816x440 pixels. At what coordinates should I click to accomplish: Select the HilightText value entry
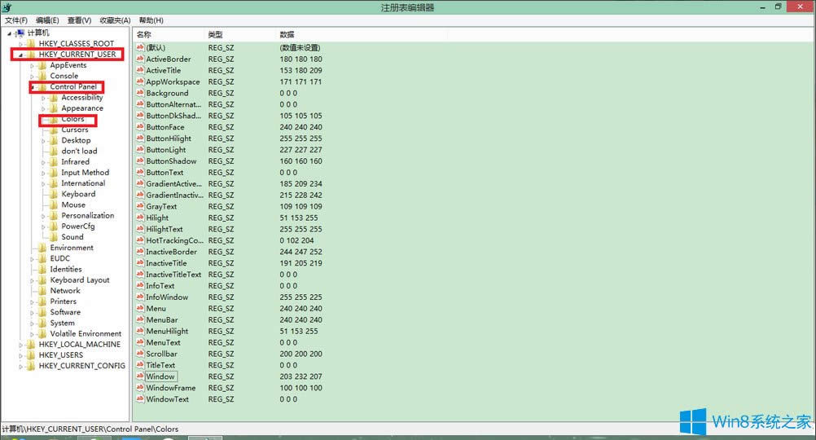(165, 229)
